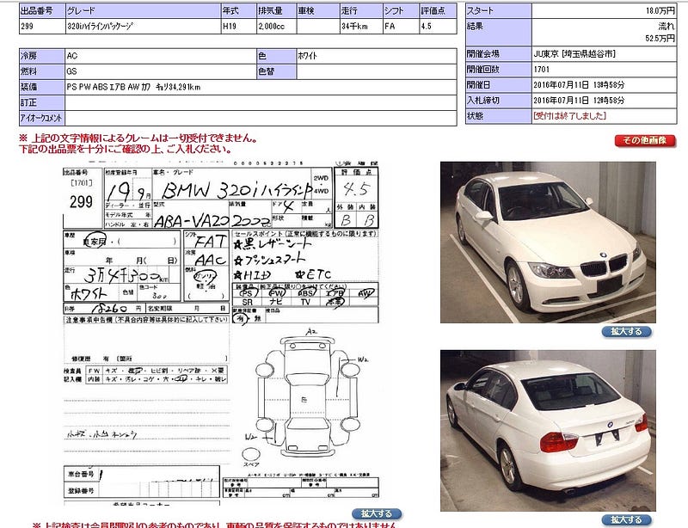
Task: Click the 入札締切 label cell
Action: pyautogui.click(x=499, y=101)
